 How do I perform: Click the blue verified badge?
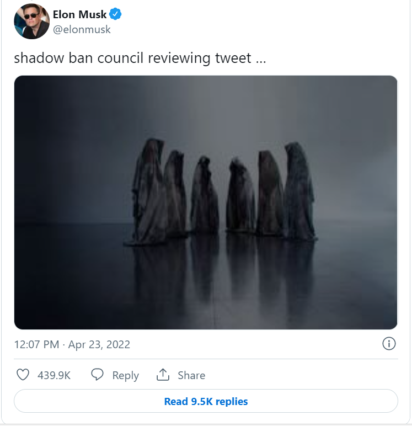[115, 14]
